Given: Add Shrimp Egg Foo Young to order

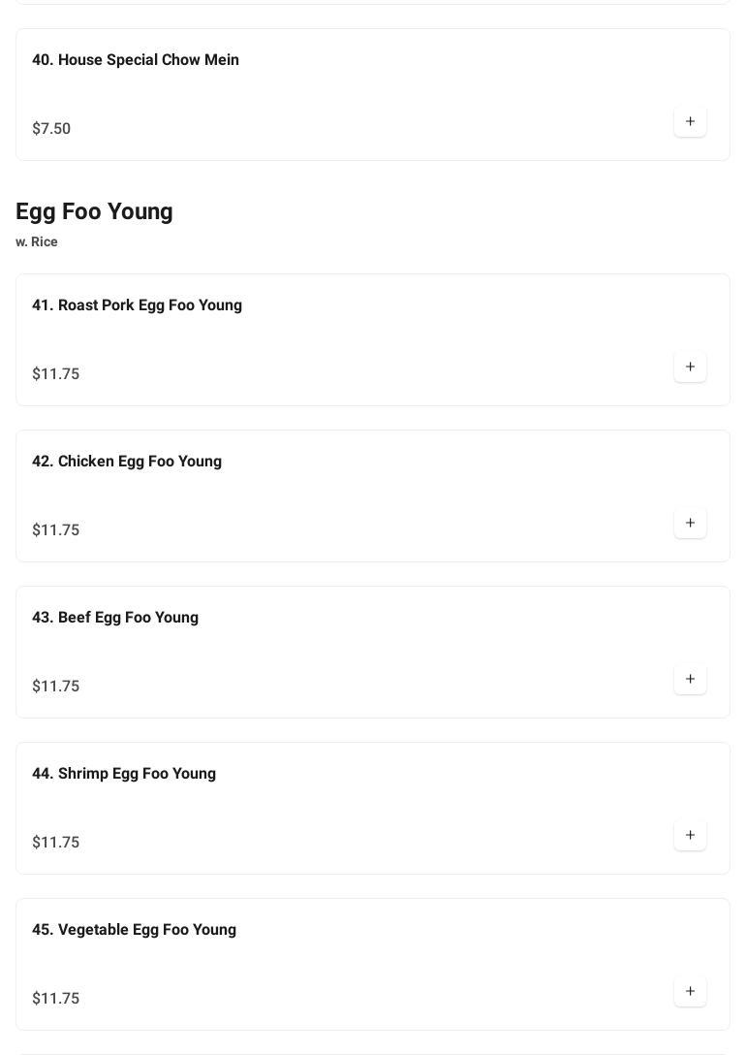Looking at the screenshot, I should [690, 836].
